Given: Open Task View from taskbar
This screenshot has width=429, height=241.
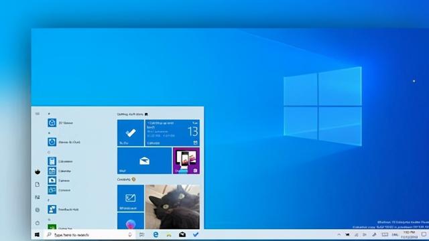Looking at the screenshot, I should pyautogui.click(x=141, y=235).
